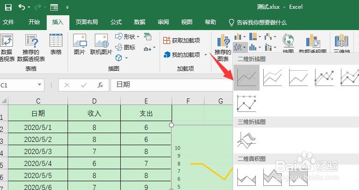The width and height of the screenshot is (359, 190).
Task: Open the 形状 shapes dropdown
Action: 127,37
